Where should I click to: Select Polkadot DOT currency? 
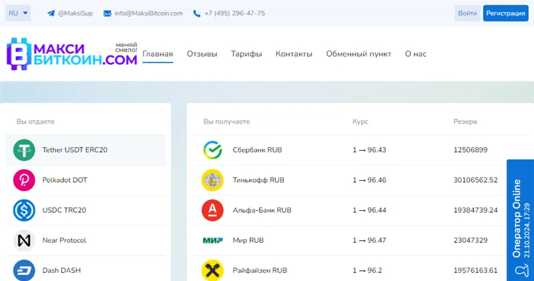click(85, 180)
